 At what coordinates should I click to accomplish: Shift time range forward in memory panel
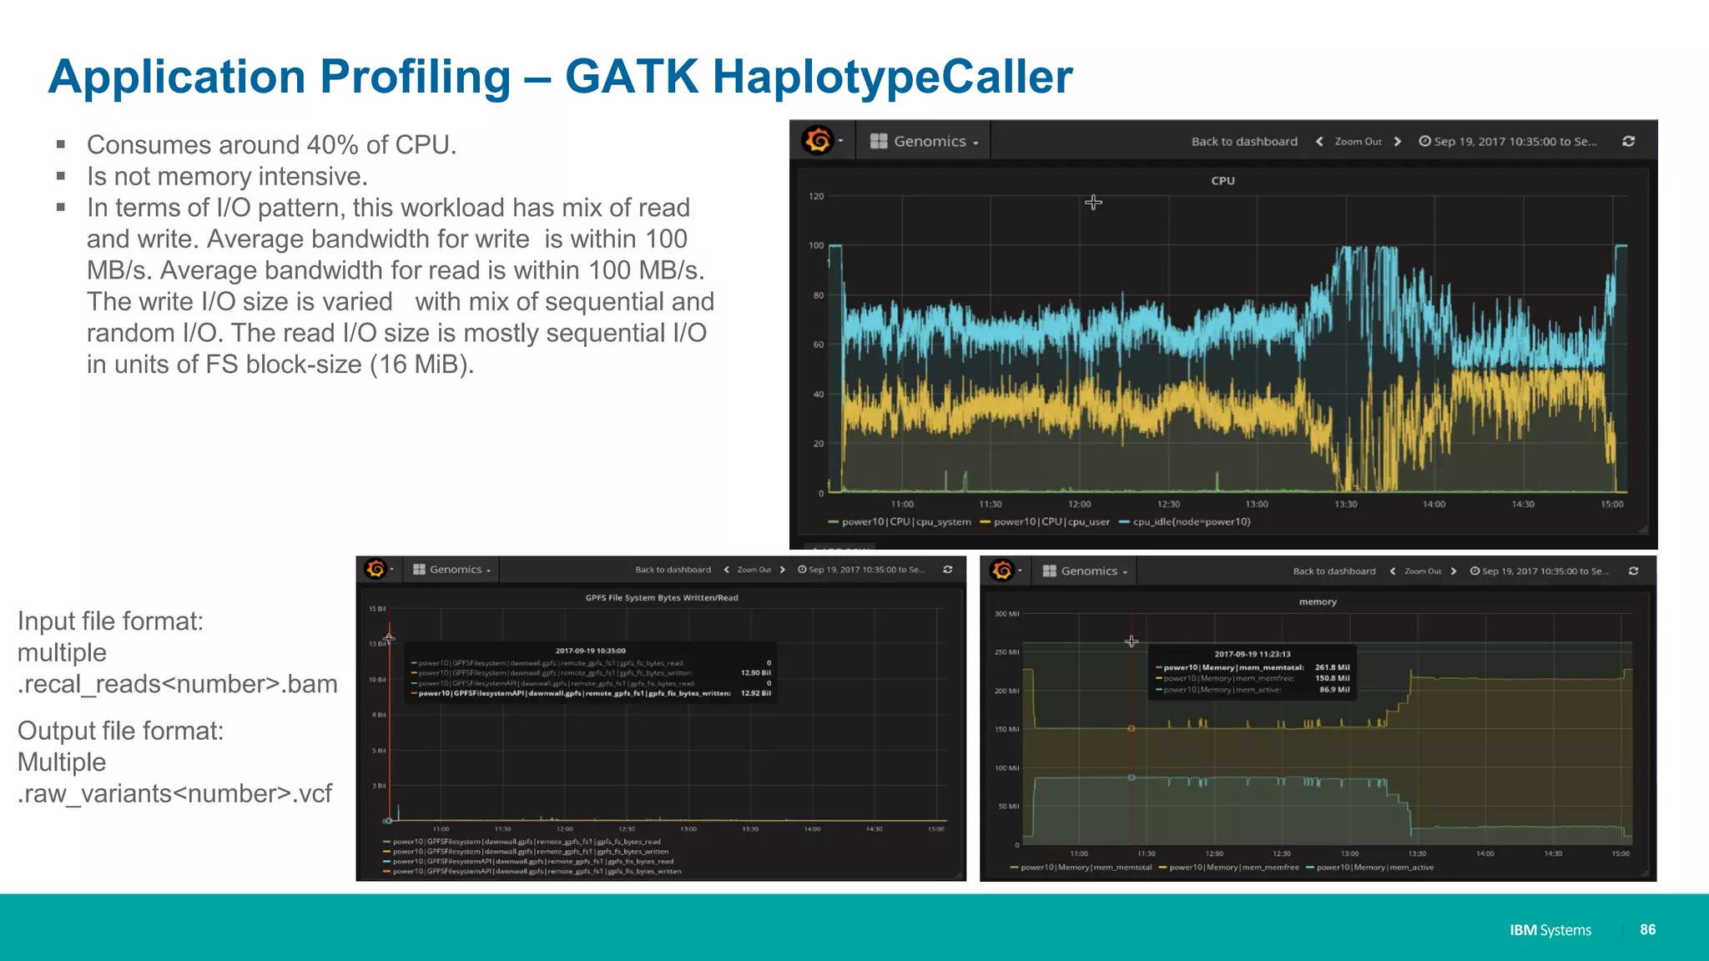[x=1453, y=571]
